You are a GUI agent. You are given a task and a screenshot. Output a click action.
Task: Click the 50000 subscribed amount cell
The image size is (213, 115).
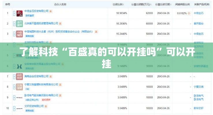[x=150, y=34]
